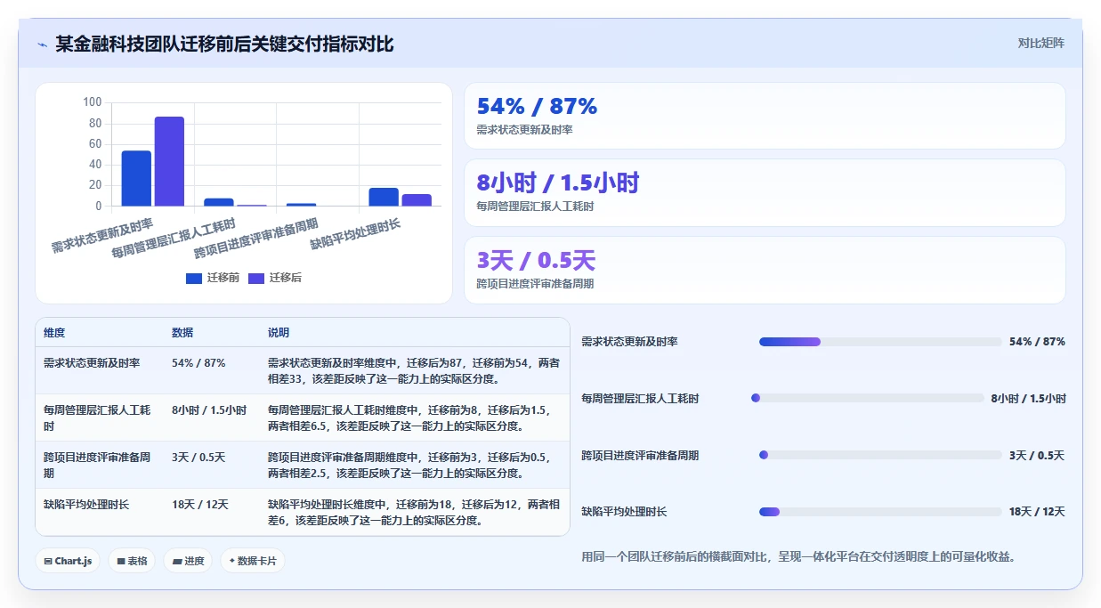Screen dimensions: 1101x608
Task: Click the Chart.js tag chip
Action: pos(68,561)
